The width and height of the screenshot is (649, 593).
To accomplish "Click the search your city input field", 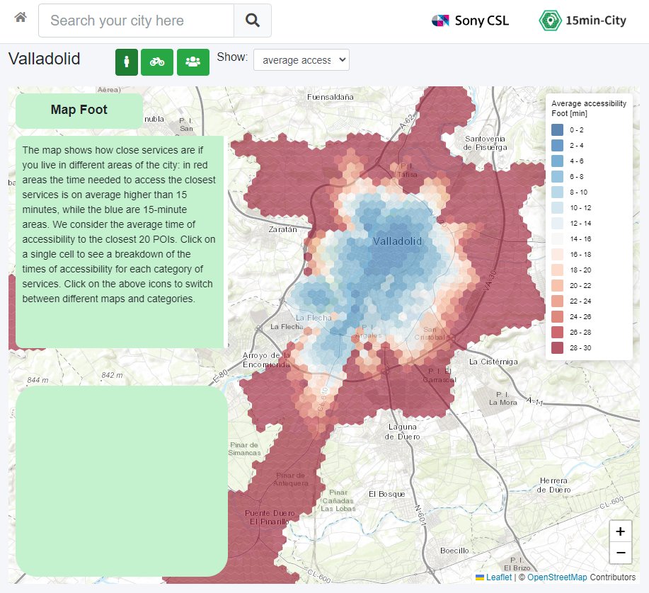I will point(134,20).
